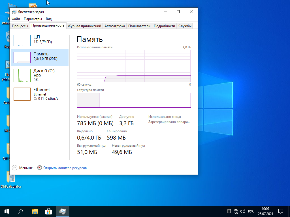Image resolution: width=290 pixels, height=217 pixels.
Task: Switch to the Службы tab
Action: (x=185, y=26)
